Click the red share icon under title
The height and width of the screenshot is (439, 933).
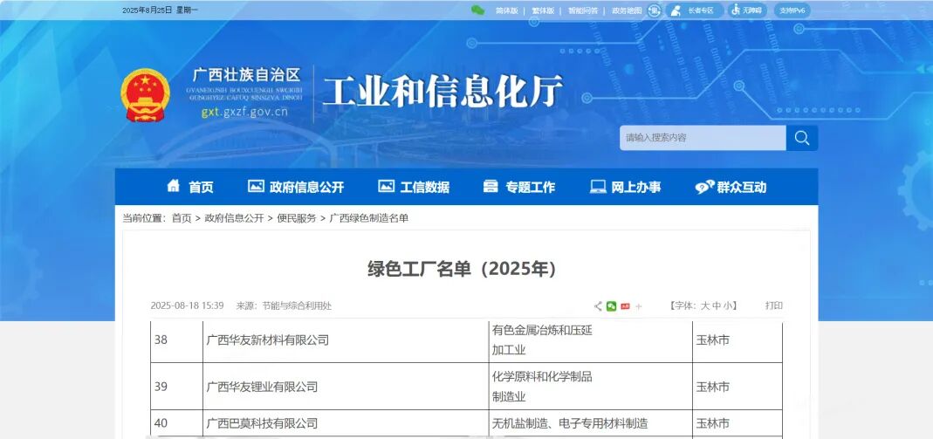(x=625, y=306)
